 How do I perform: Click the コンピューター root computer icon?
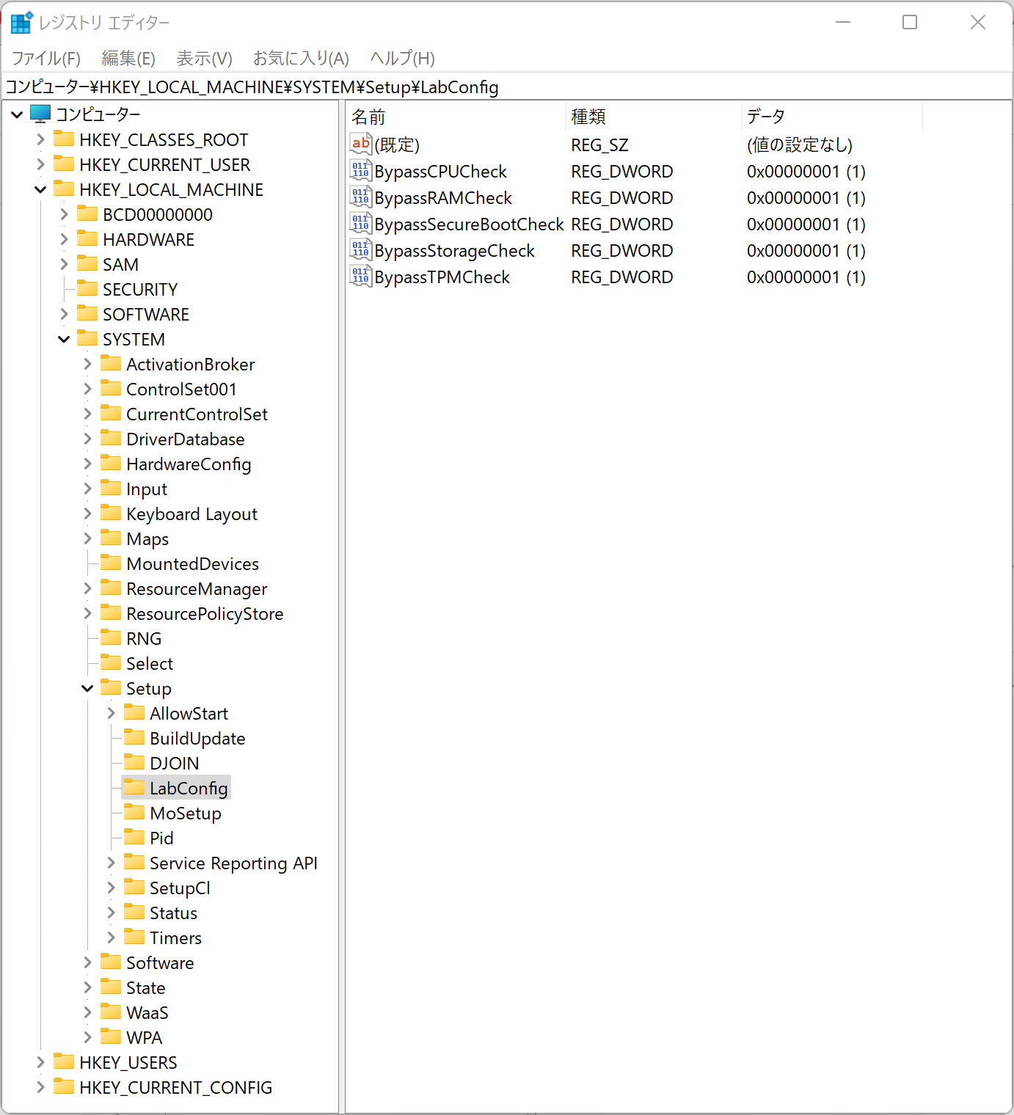tap(40, 114)
